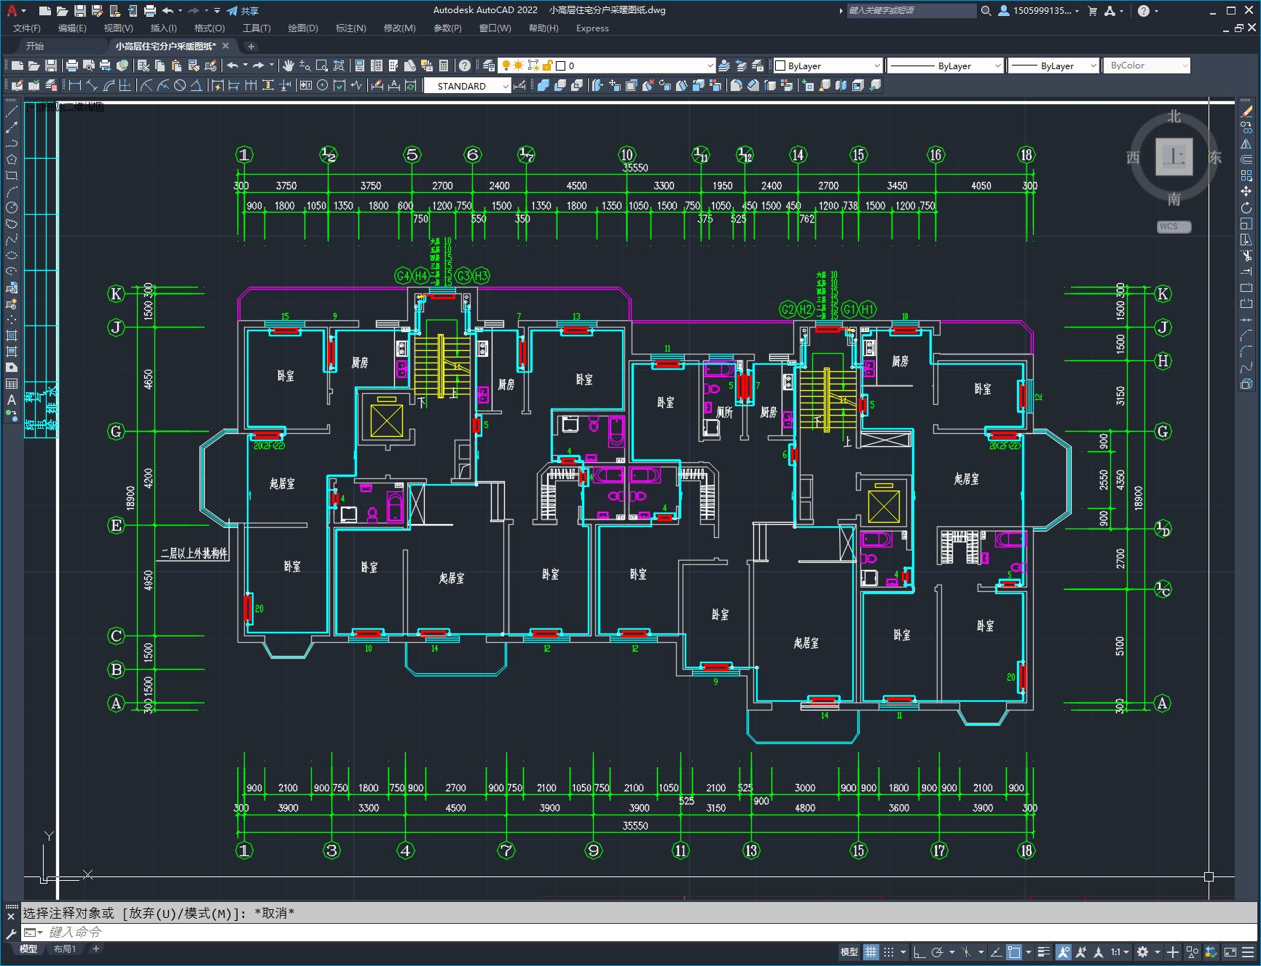Image resolution: width=1261 pixels, height=966 pixels.
Task: Open the Workspace Switching gear icon
Action: pyautogui.click(x=1142, y=951)
